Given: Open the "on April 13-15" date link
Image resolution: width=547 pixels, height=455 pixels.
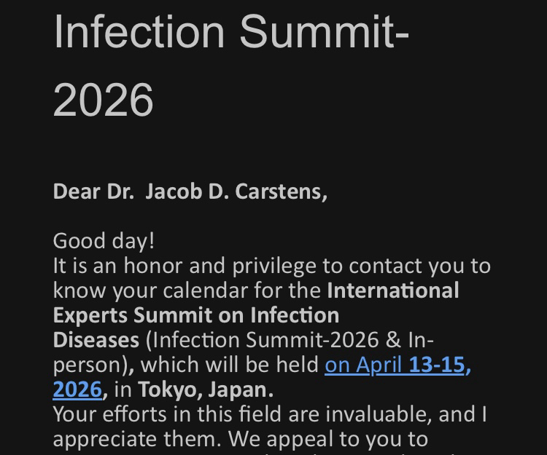Looking at the screenshot, I should 397,364.
